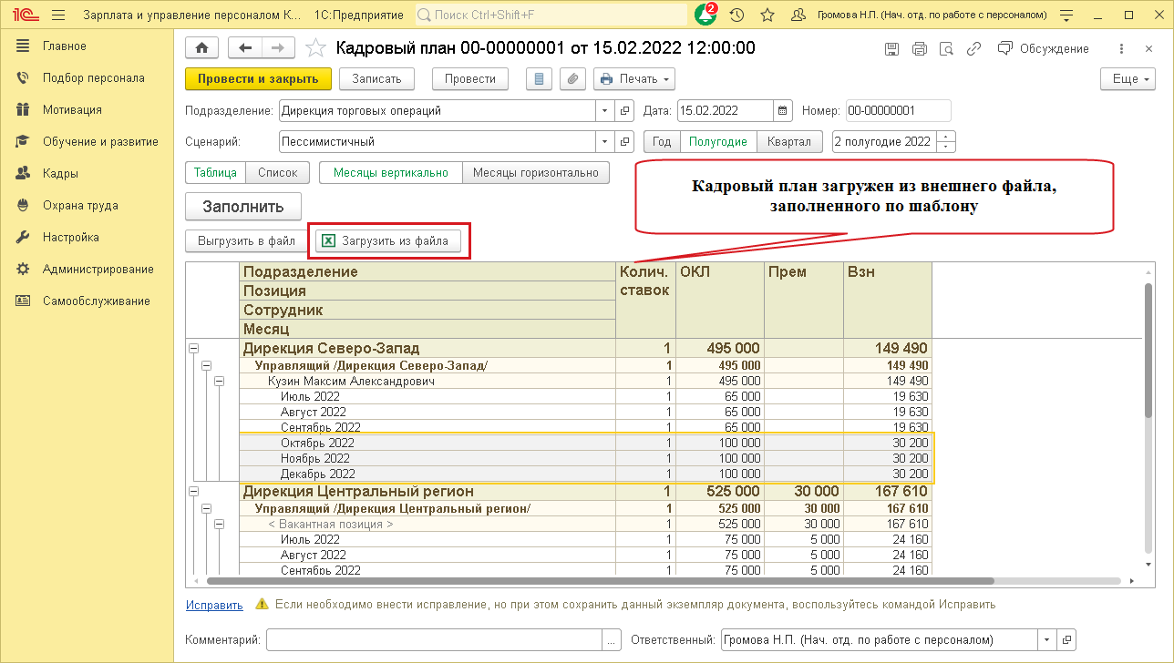Viewport: 1174px width, 663px height.
Task: Click the Комментарий input field
Action: 434,639
